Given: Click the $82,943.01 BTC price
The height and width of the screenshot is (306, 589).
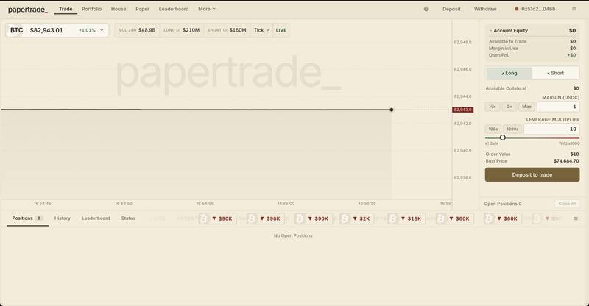Looking at the screenshot, I should click(46, 30).
